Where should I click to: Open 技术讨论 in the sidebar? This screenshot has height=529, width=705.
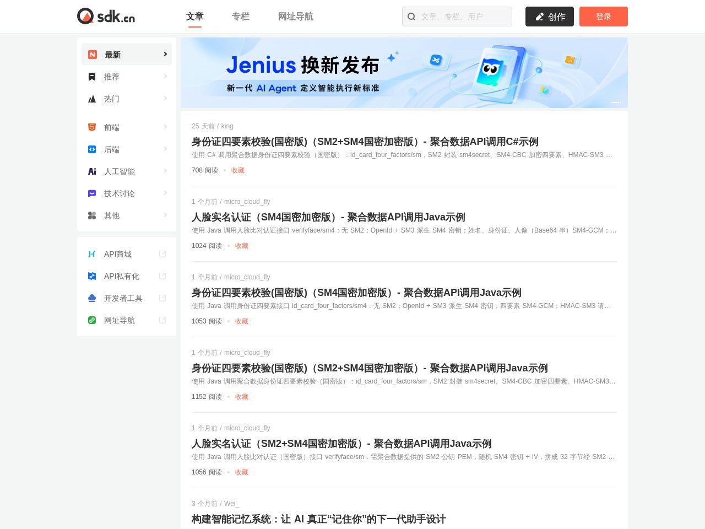(127, 193)
